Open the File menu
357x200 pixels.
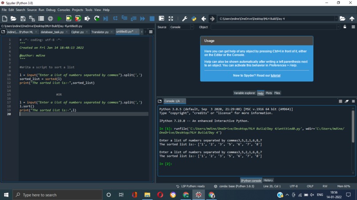4,10
